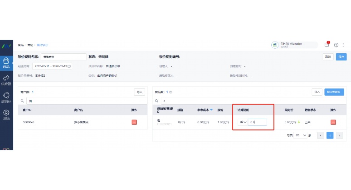The height and width of the screenshot is (190, 351).
Task: Open the 系统 settings gear module
Action: pyautogui.click(x=6, y=115)
